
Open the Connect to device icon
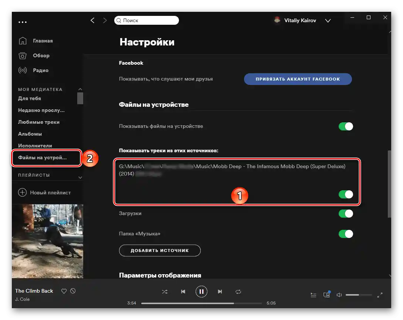pyautogui.click(x=326, y=295)
